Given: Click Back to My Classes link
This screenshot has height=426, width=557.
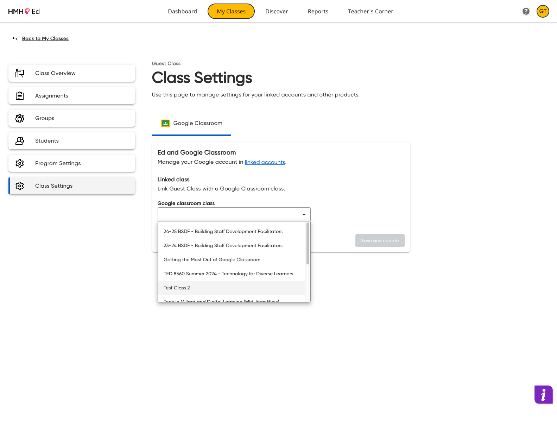Looking at the screenshot, I should tap(45, 38).
